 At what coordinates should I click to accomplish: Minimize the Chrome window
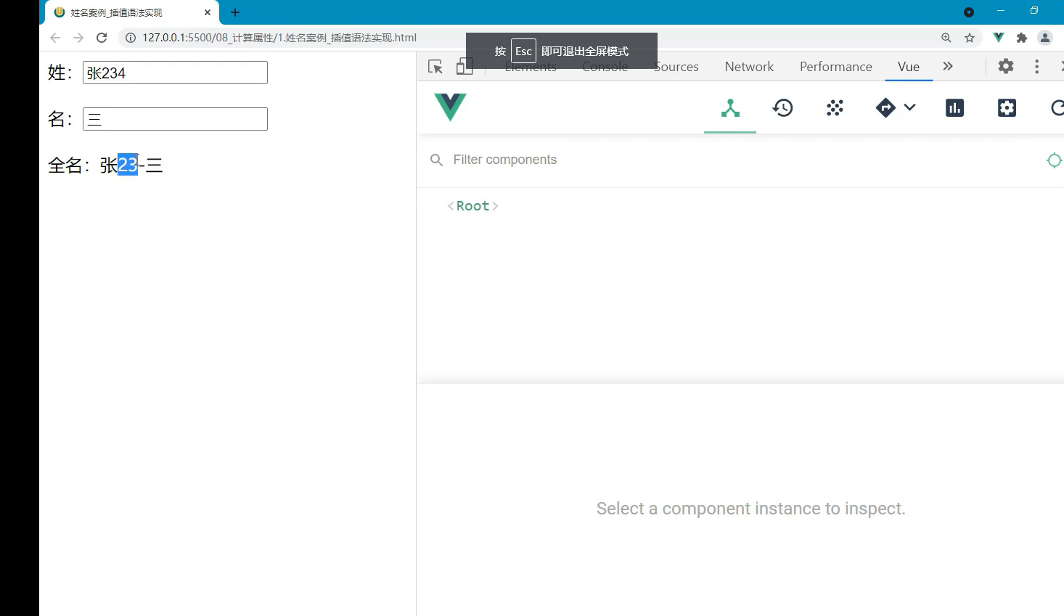pyautogui.click(x=1001, y=11)
